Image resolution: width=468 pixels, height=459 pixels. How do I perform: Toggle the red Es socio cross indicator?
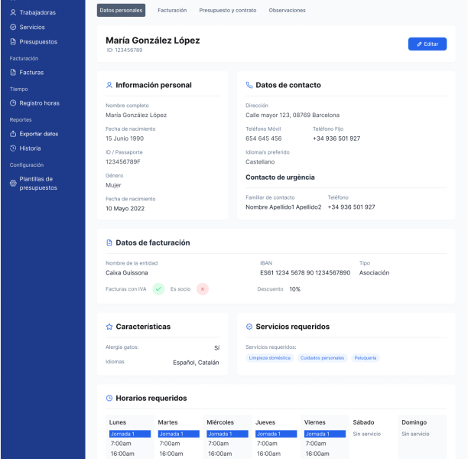pos(202,289)
